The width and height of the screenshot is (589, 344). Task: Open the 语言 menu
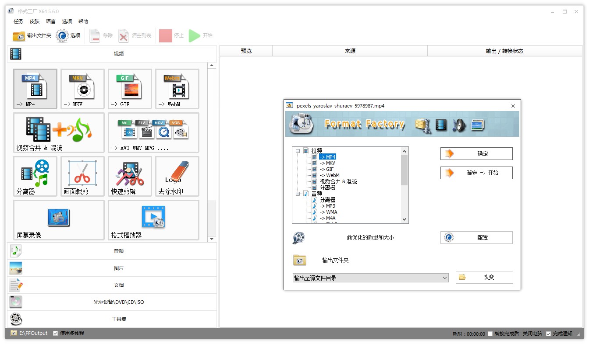51,21
